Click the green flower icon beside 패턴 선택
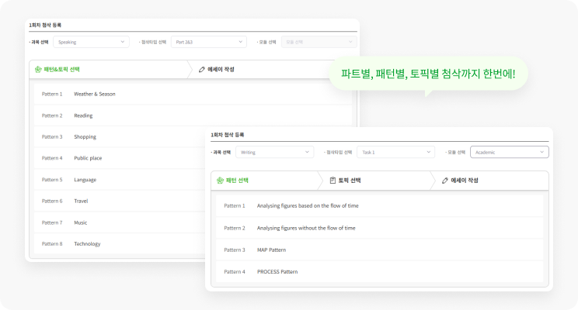 point(220,181)
